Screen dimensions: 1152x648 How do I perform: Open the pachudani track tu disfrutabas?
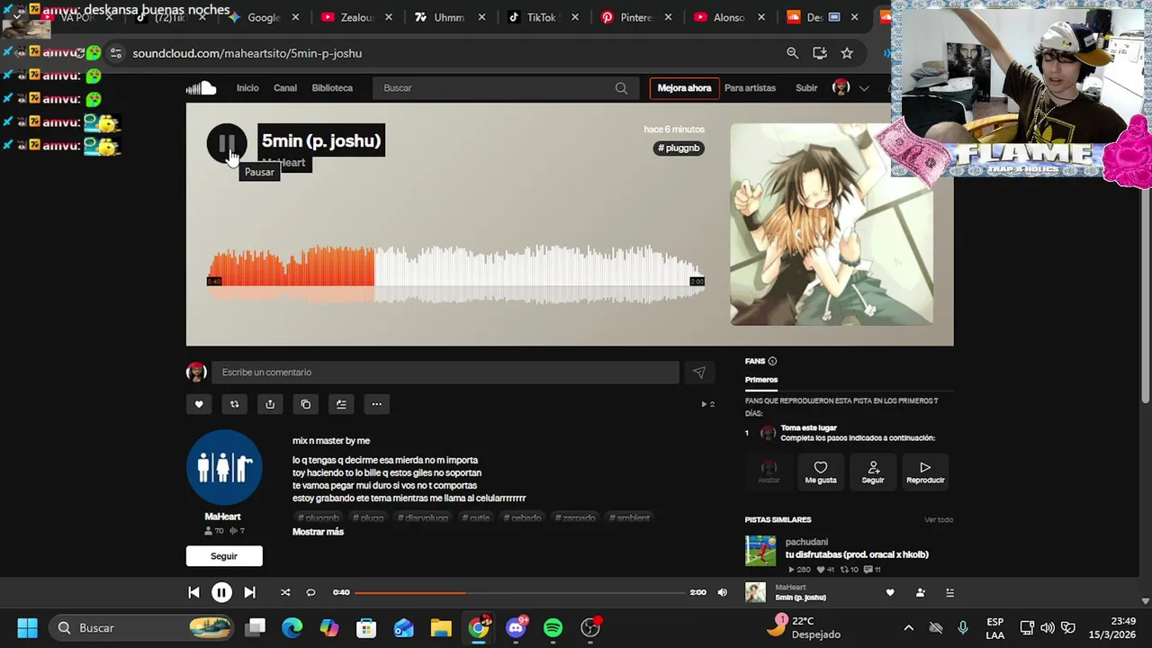point(857,554)
